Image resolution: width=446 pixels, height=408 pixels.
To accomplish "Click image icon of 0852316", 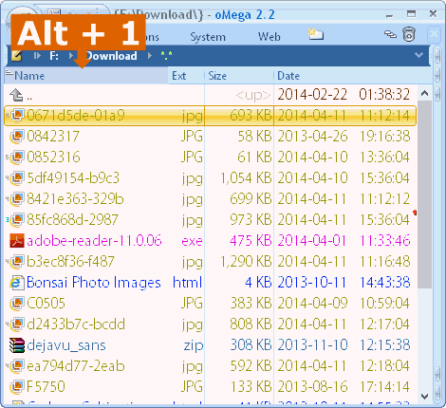I will (17, 158).
